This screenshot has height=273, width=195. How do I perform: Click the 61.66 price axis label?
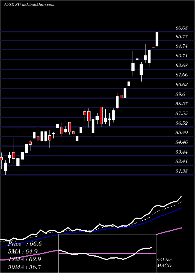click(181, 75)
